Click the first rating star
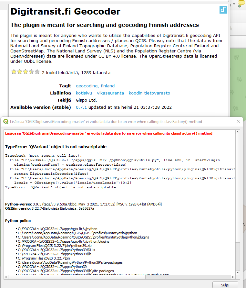This screenshot has width=246, height=288. 14,72
